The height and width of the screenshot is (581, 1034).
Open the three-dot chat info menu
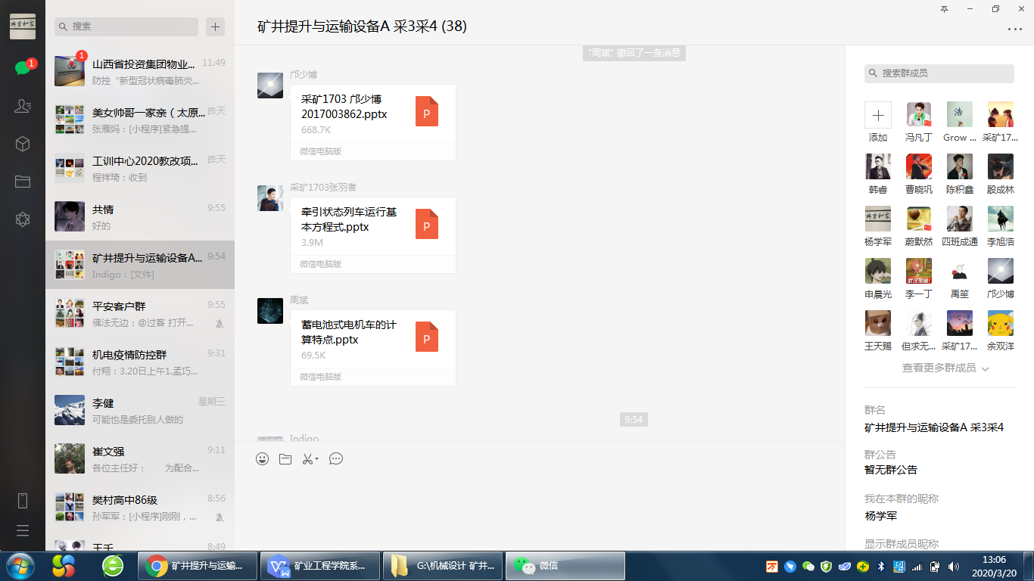[x=1014, y=30]
